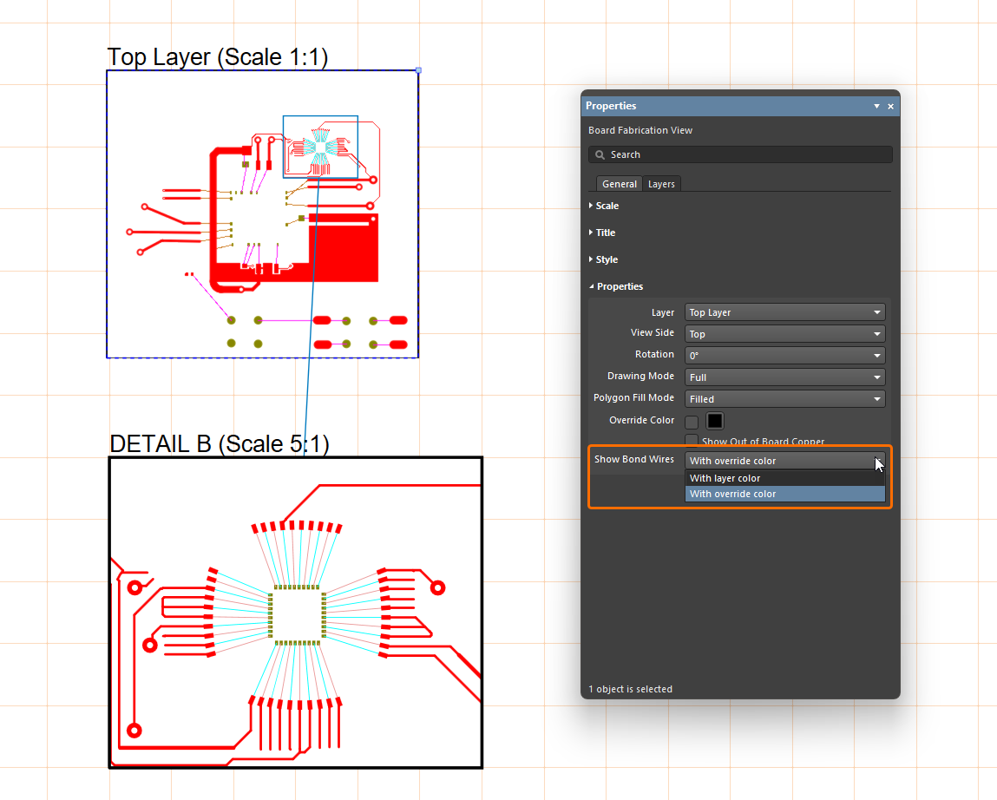Expand the Scale section

[603, 206]
